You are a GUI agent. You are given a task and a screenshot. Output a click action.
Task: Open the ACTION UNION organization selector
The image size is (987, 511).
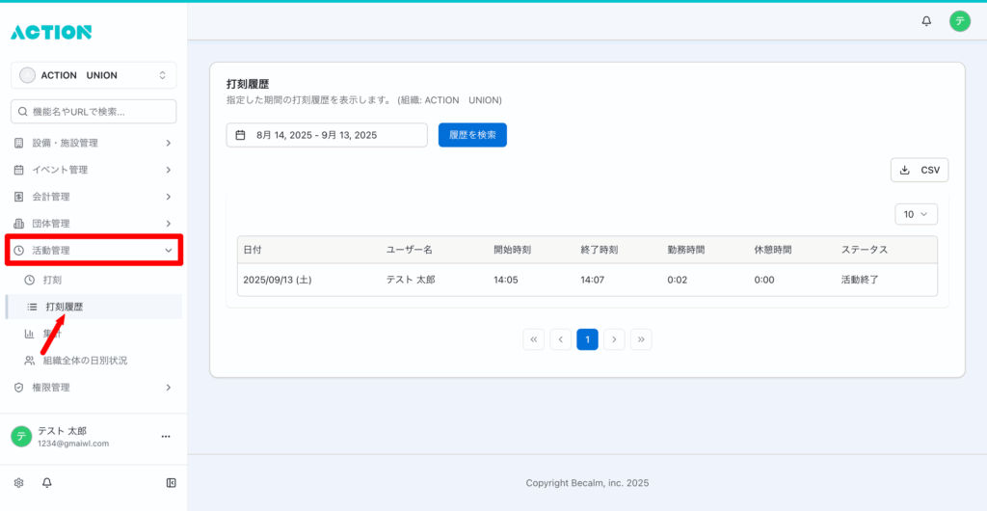pos(93,75)
